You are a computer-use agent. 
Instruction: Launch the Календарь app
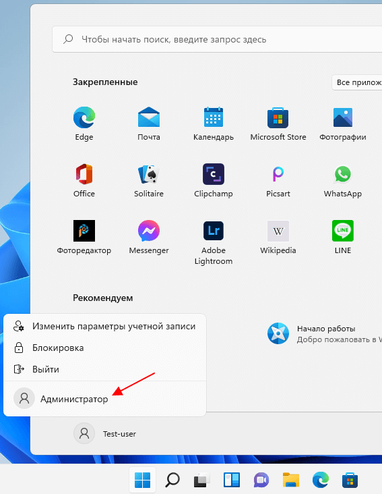click(x=214, y=123)
